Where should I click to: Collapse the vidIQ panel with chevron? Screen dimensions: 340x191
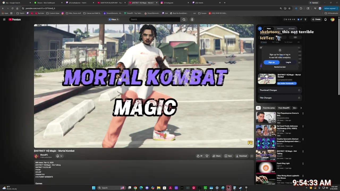[300, 28]
